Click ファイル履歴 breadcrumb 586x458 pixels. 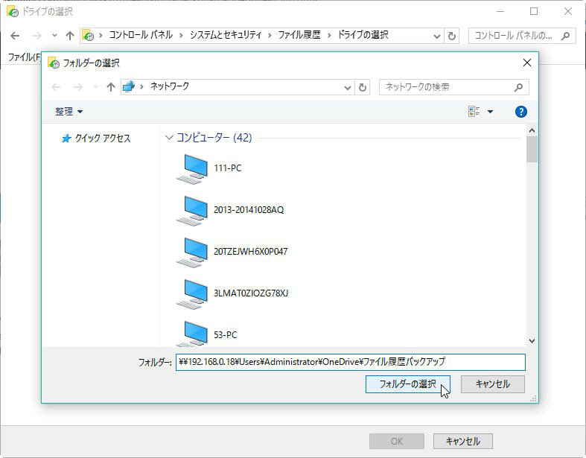[x=299, y=35]
